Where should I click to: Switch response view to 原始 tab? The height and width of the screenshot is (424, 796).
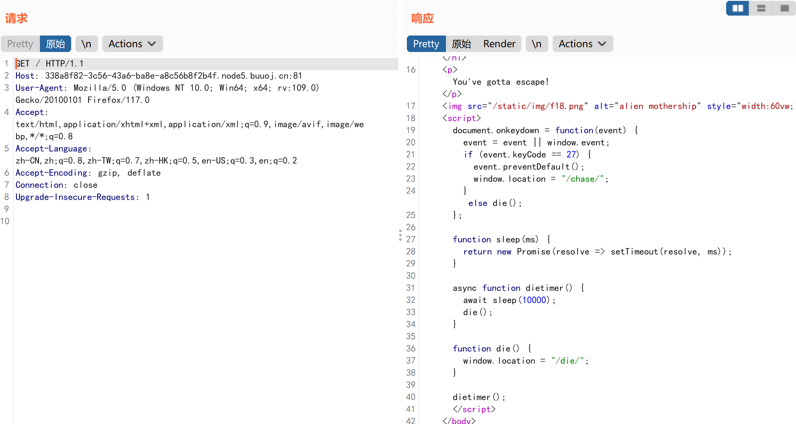pos(461,44)
